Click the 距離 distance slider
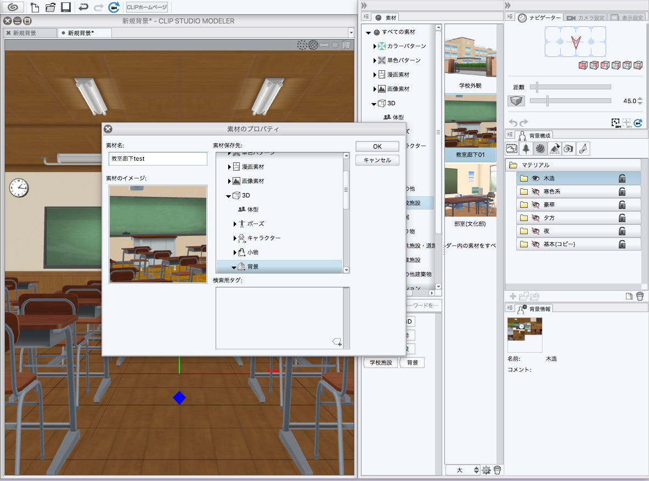Viewport: 649px width, 481px height. pyautogui.click(x=573, y=87)
